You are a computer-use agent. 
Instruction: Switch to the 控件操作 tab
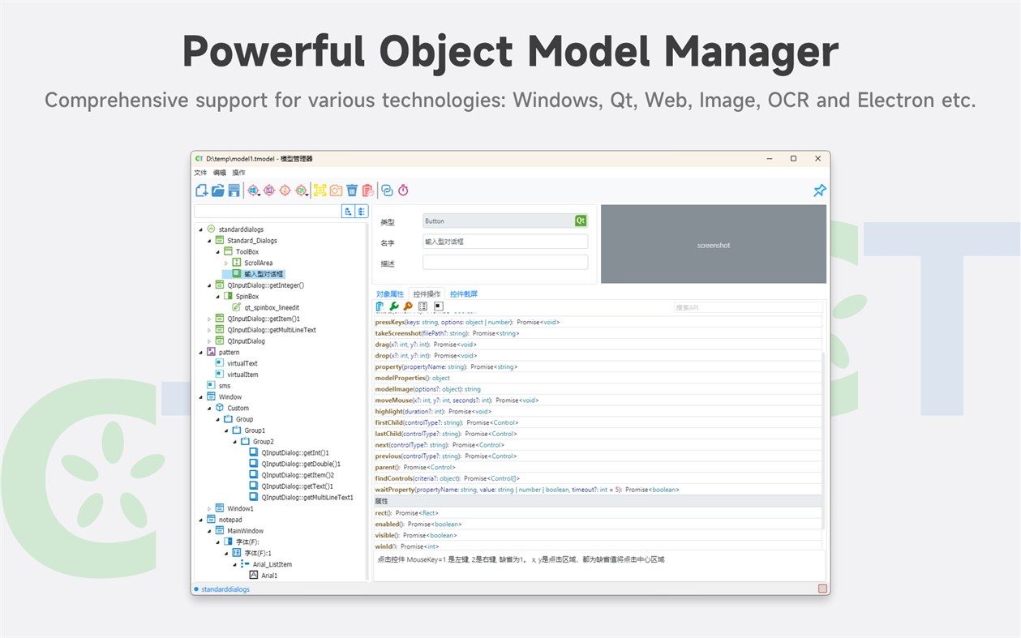427,293
